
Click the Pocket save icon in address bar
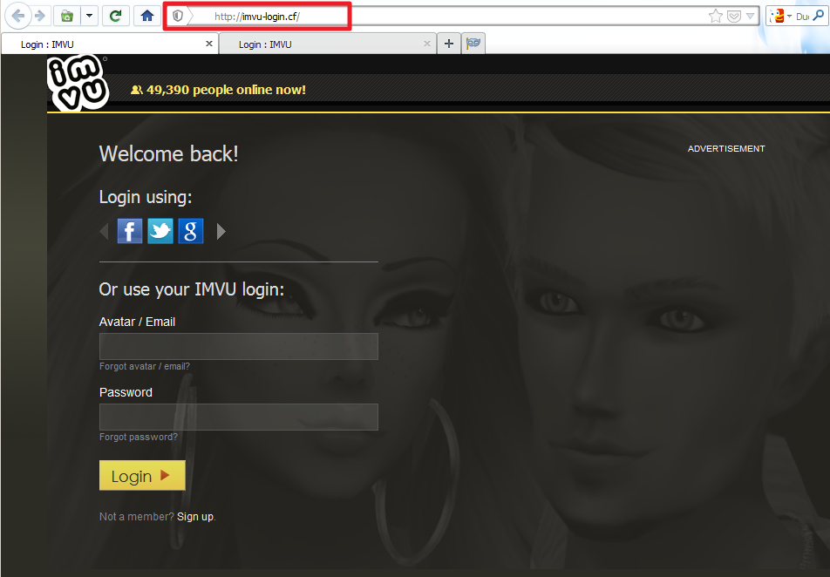(734, 17)
